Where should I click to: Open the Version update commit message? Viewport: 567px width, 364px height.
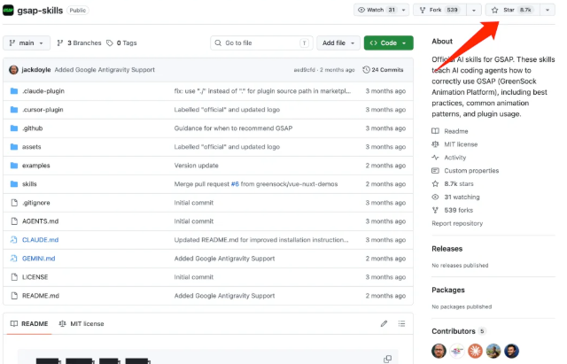tap(197, 166)
